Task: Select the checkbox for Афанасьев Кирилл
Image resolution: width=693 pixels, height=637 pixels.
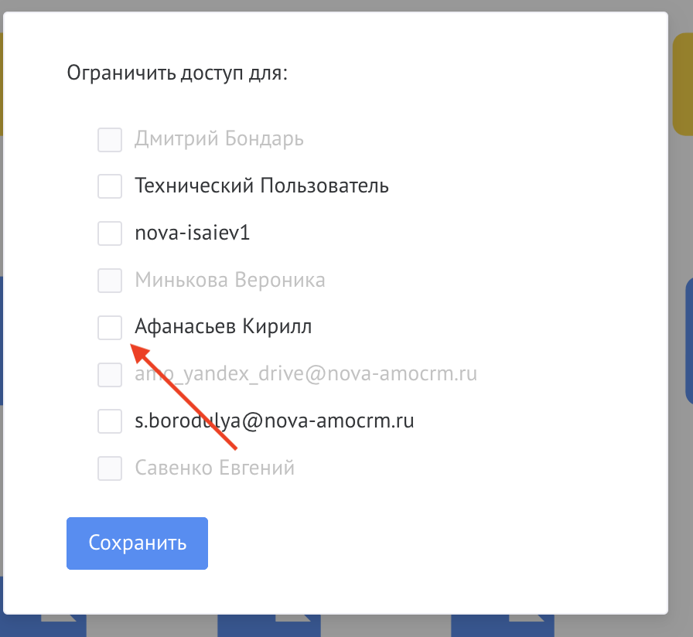Action: pyautogui.click(x=110, y=327)
